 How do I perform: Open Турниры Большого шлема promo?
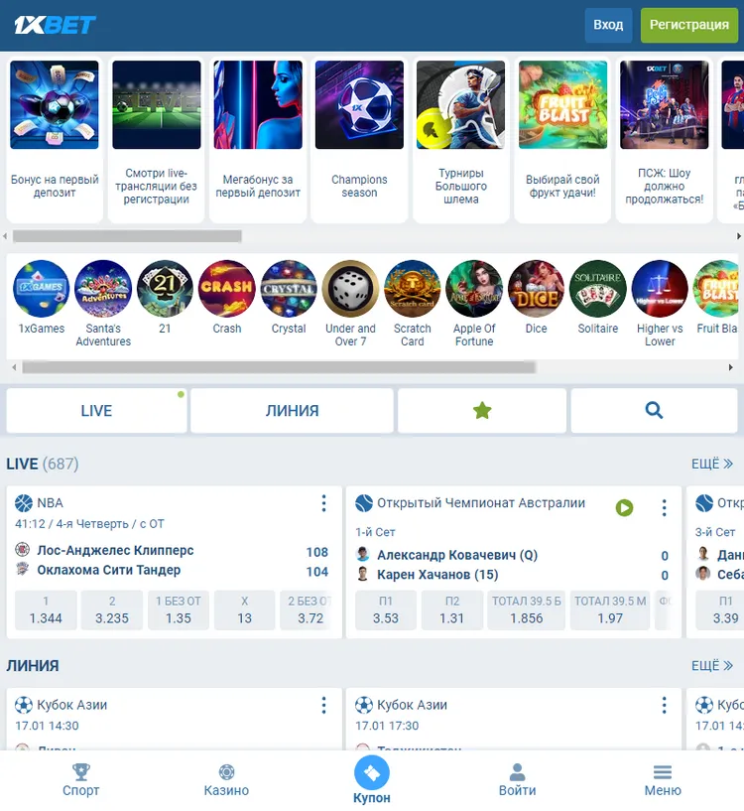click(x=460, y=140)
